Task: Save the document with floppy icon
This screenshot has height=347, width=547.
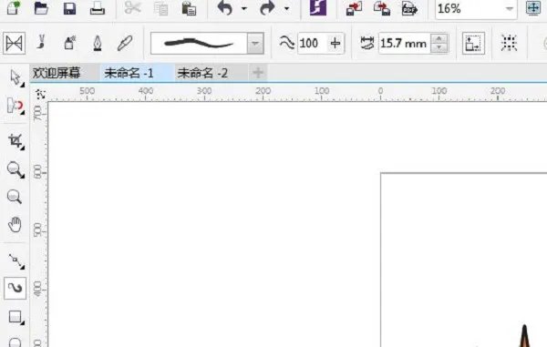Action: click(x=69, y=8)
